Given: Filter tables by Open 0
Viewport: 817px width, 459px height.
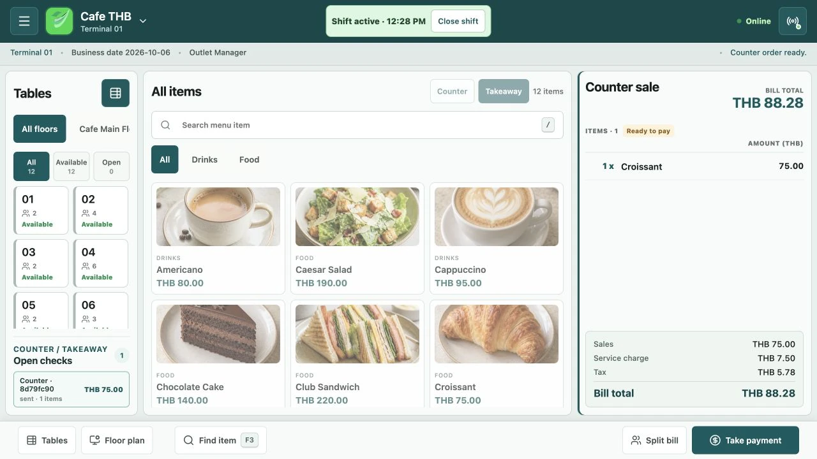Looking at the screenshot, I should [x=111, y=166].
